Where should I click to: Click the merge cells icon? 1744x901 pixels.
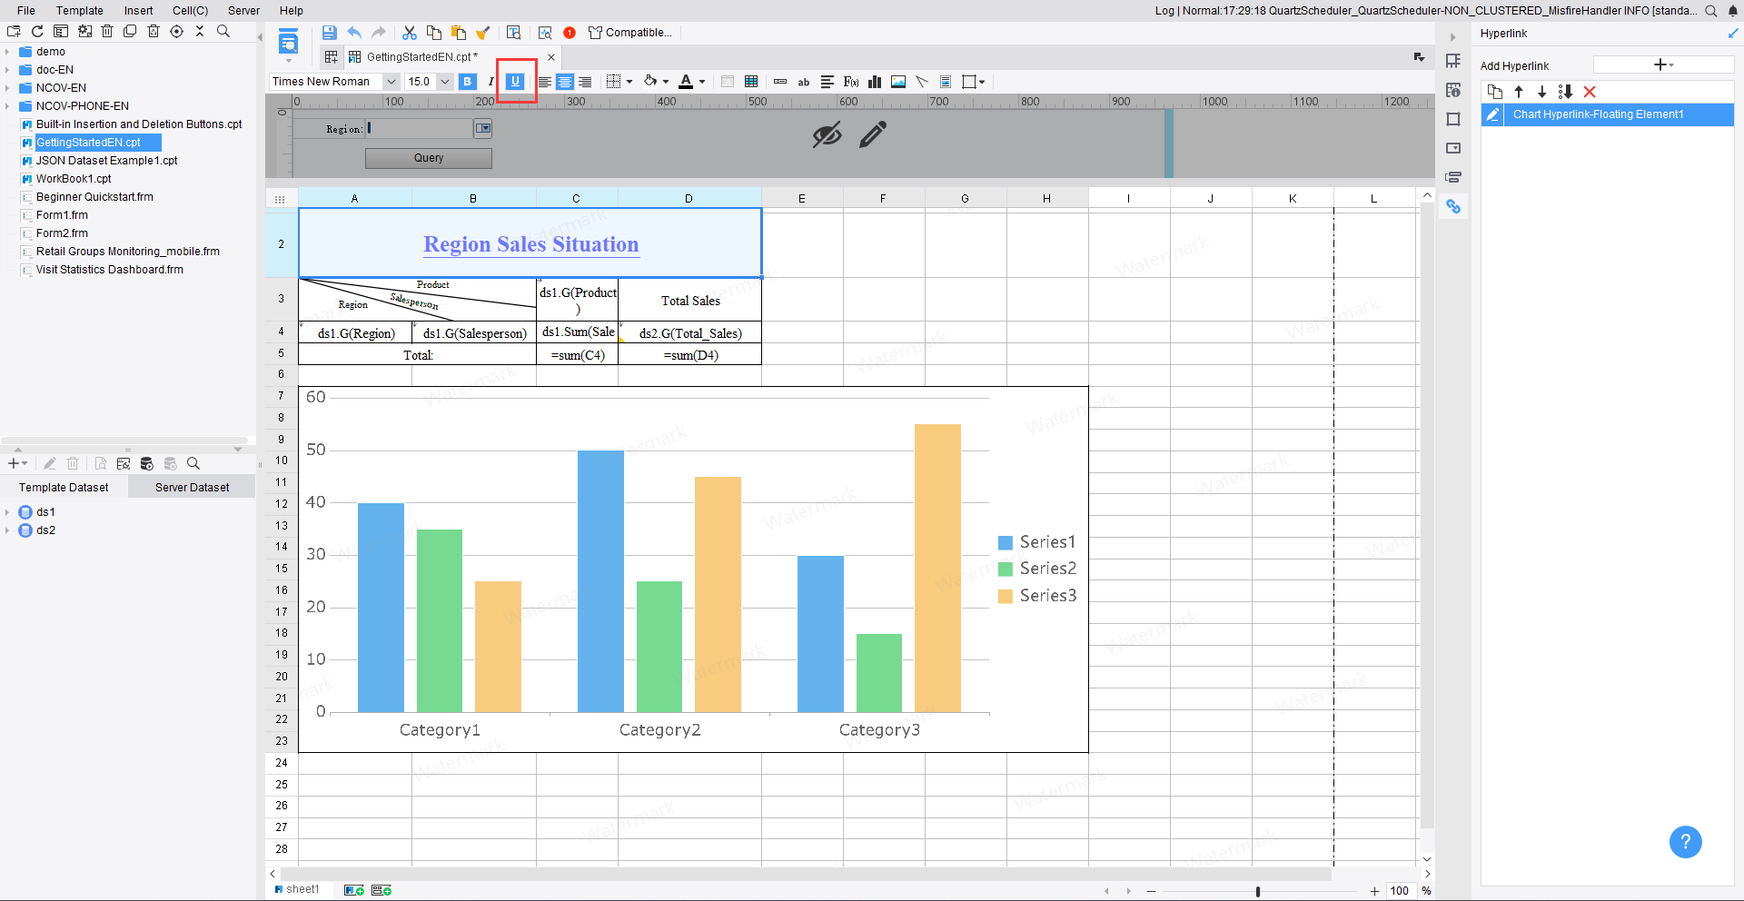click(728, 82)
